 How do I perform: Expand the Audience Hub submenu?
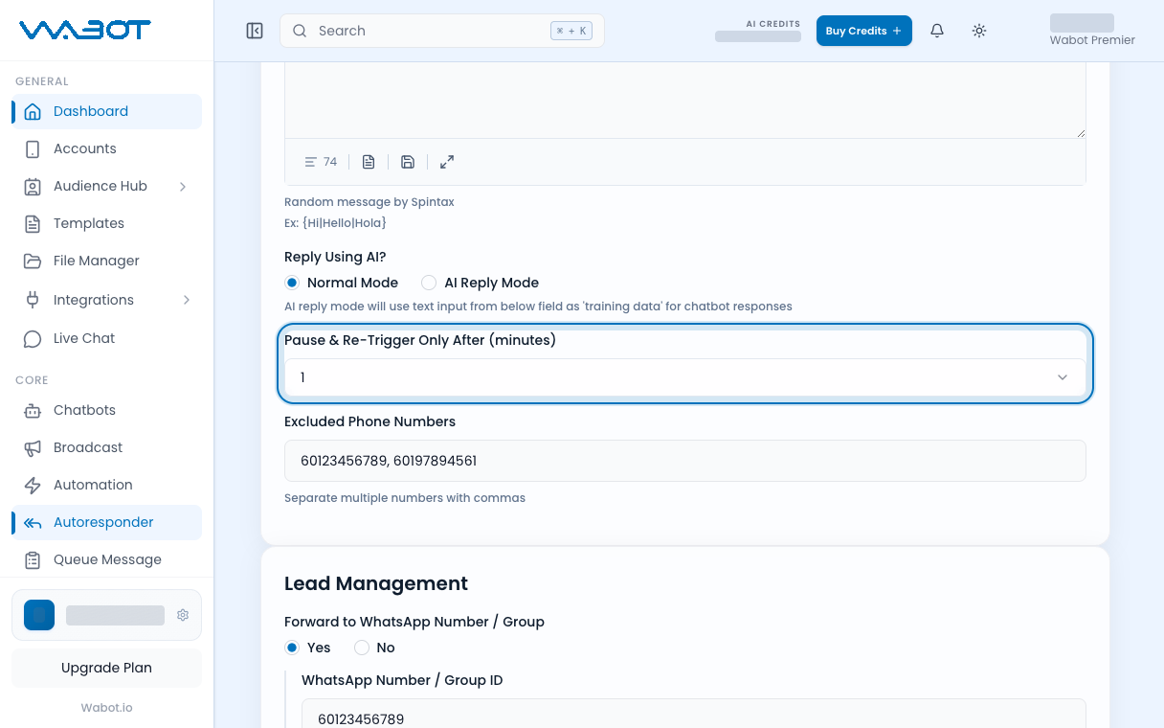click(183, 186)
